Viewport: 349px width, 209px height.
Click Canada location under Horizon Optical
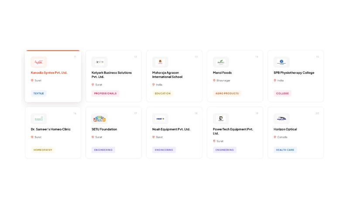[x=282, y=137]
